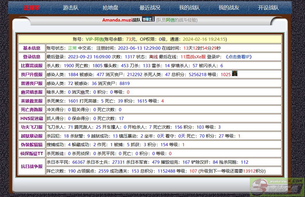Click the 《点击查看IP》 link
Viewport: 305px width, 197px height.
click(x=238, y=57)
